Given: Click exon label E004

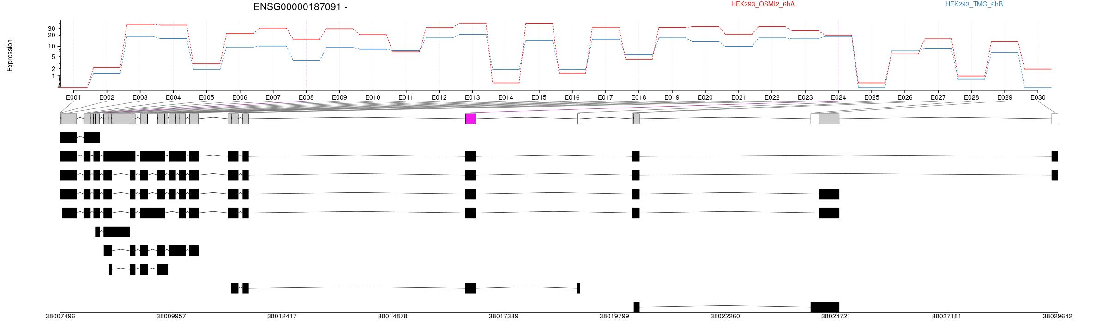Looking at the screenshot, I should click(173, 97).
